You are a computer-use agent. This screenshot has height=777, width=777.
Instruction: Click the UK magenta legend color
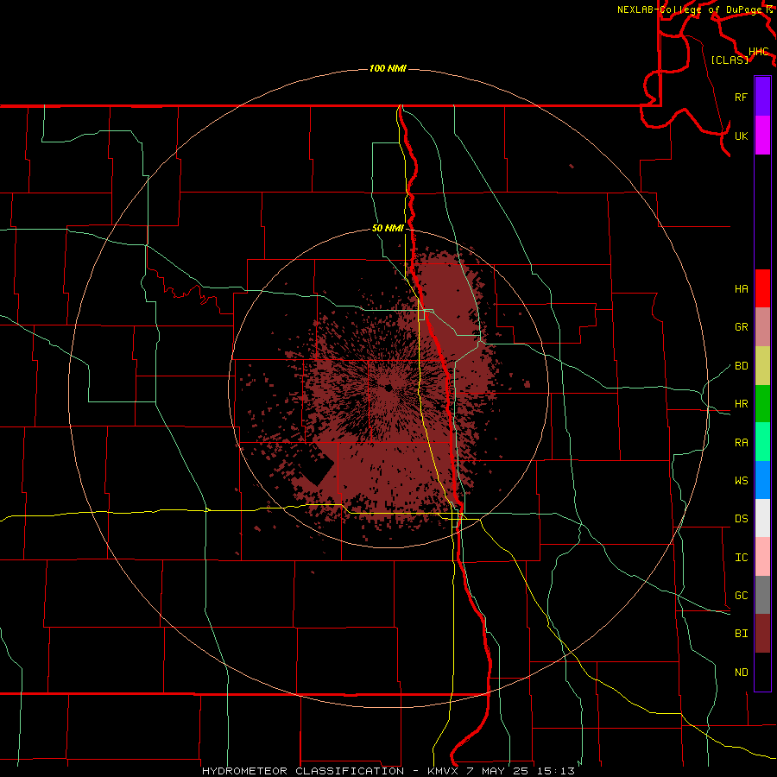pos(762,136)
